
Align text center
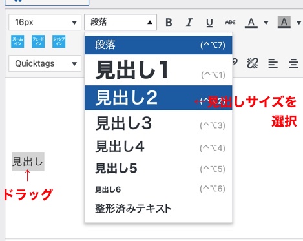click(x=293, y=63)
